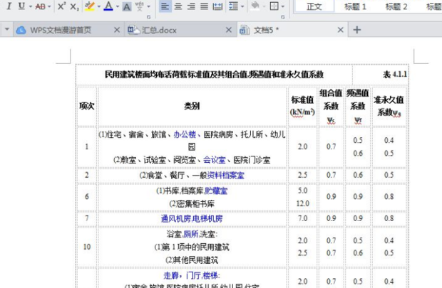Align text left

click(x=165, y=6)
